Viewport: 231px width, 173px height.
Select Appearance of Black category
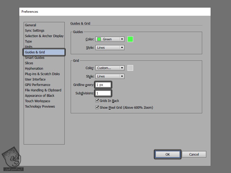click(x=39, y=95)
